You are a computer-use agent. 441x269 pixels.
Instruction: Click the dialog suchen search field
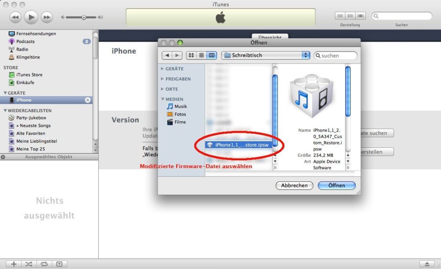coord(335,55)
